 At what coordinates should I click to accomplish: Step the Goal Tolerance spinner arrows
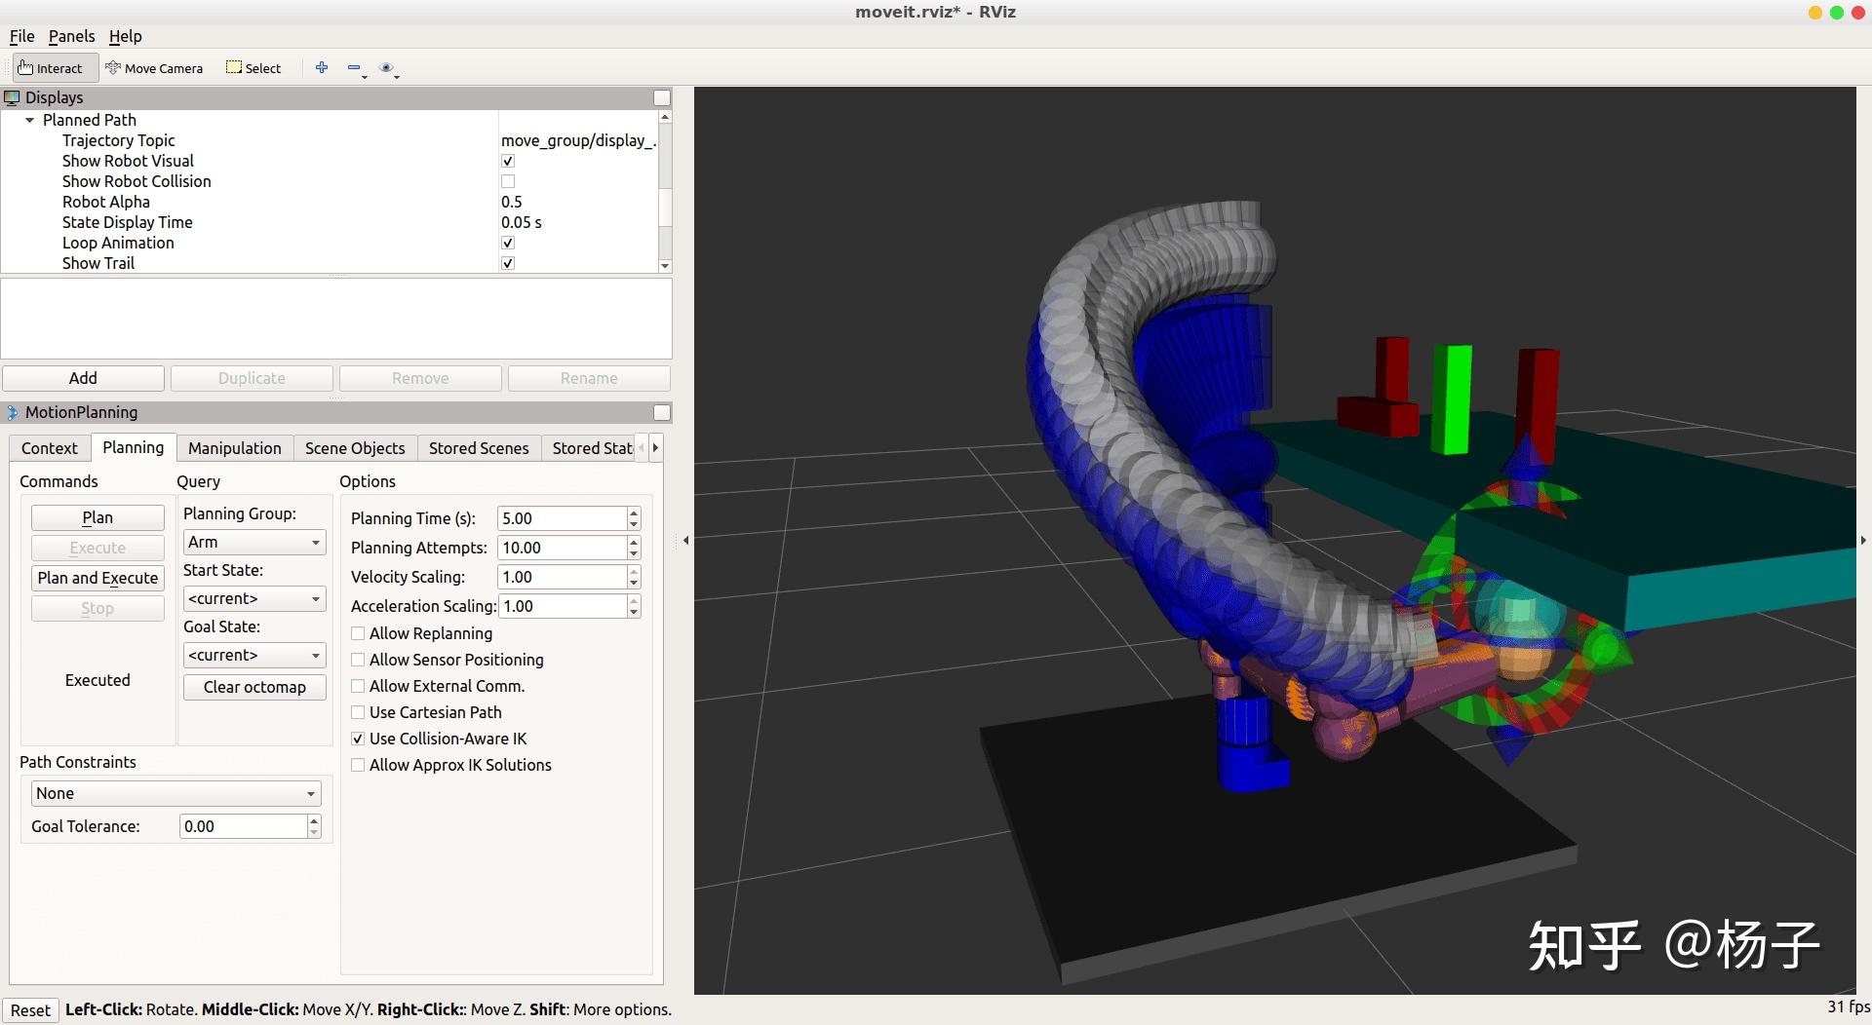point(314,826)
